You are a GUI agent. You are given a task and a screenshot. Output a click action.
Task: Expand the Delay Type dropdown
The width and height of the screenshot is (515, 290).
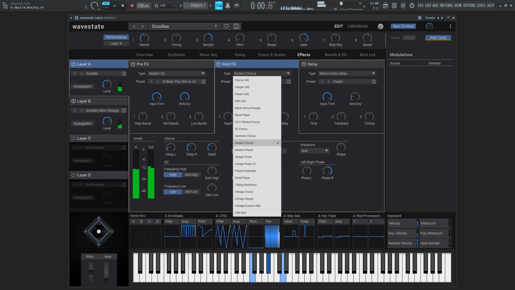(347, 73)
